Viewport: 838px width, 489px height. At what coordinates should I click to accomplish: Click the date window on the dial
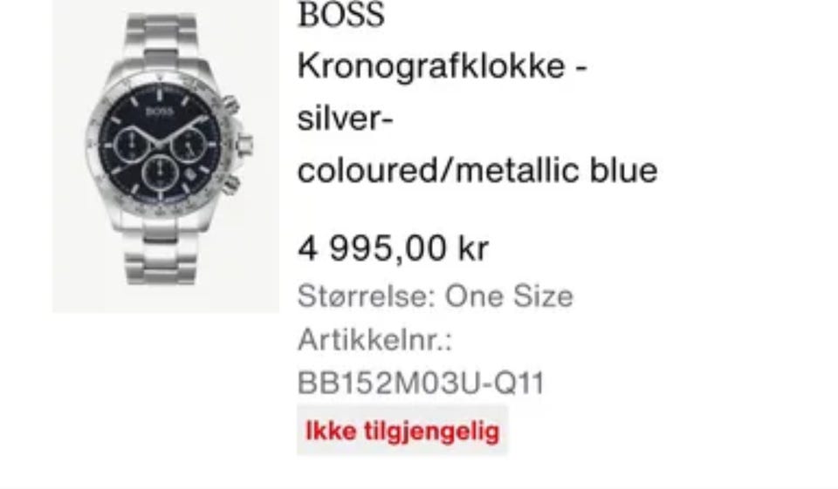[x=191, y=174]
